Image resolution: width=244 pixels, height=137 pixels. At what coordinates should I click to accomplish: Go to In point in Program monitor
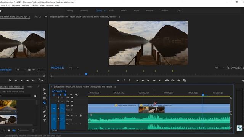137,80
